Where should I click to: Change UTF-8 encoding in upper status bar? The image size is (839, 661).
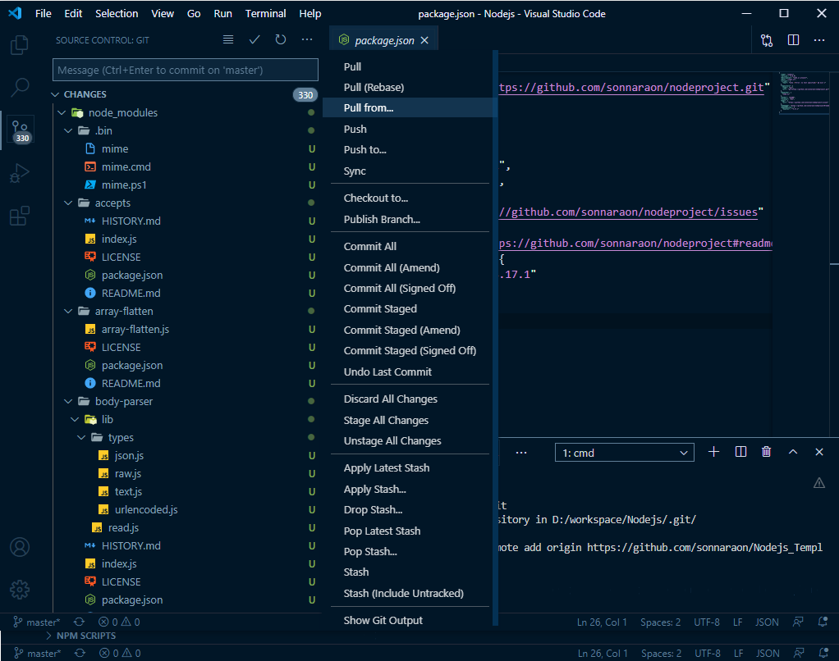[x=706, y=622]
